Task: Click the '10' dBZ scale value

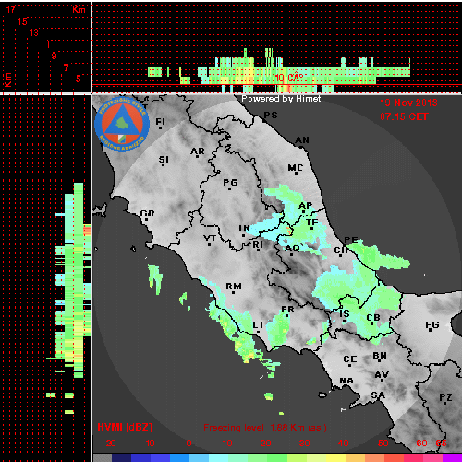Action: [x=227, y=444]
